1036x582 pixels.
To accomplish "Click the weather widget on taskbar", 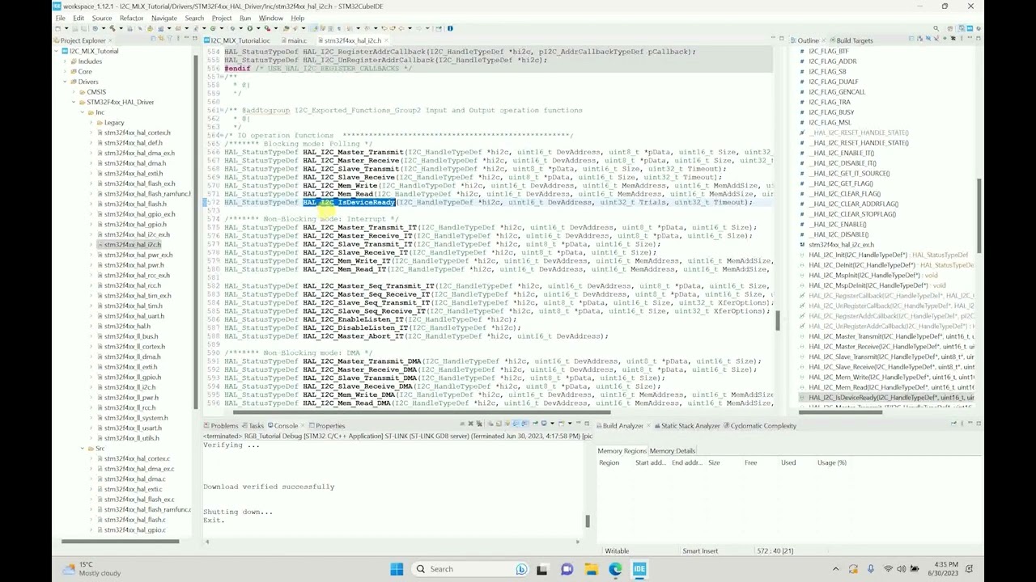I will pos(91,569).
